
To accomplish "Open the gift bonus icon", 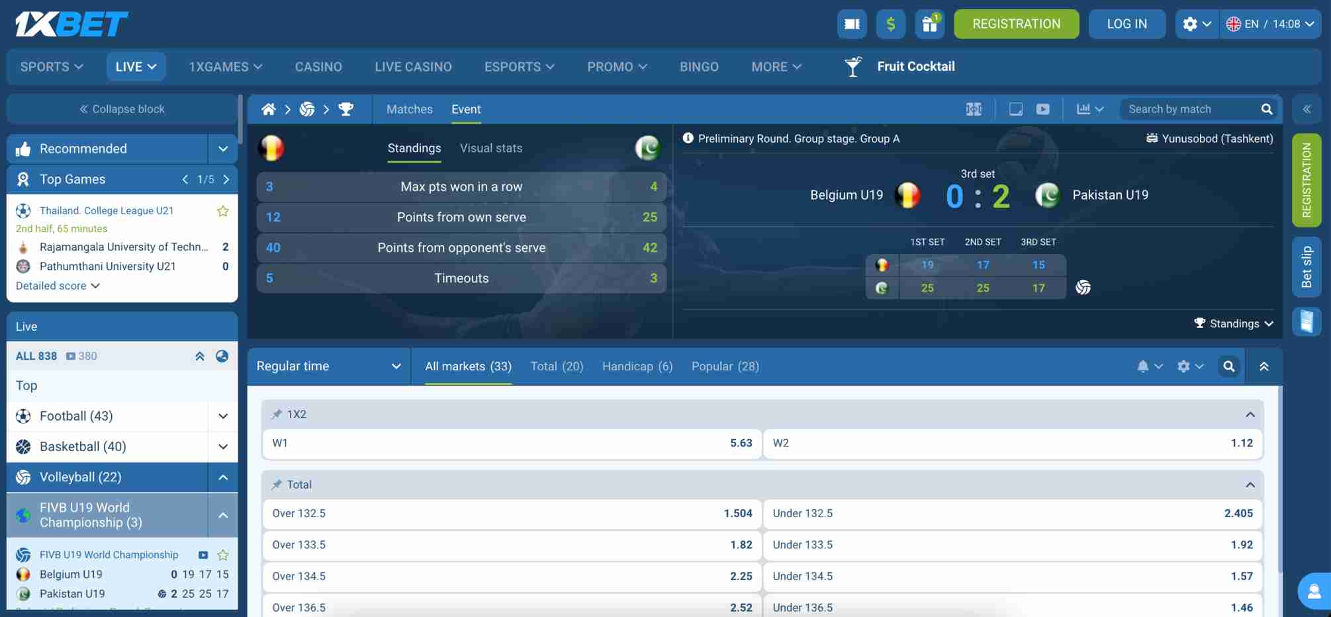I will 930,24.
